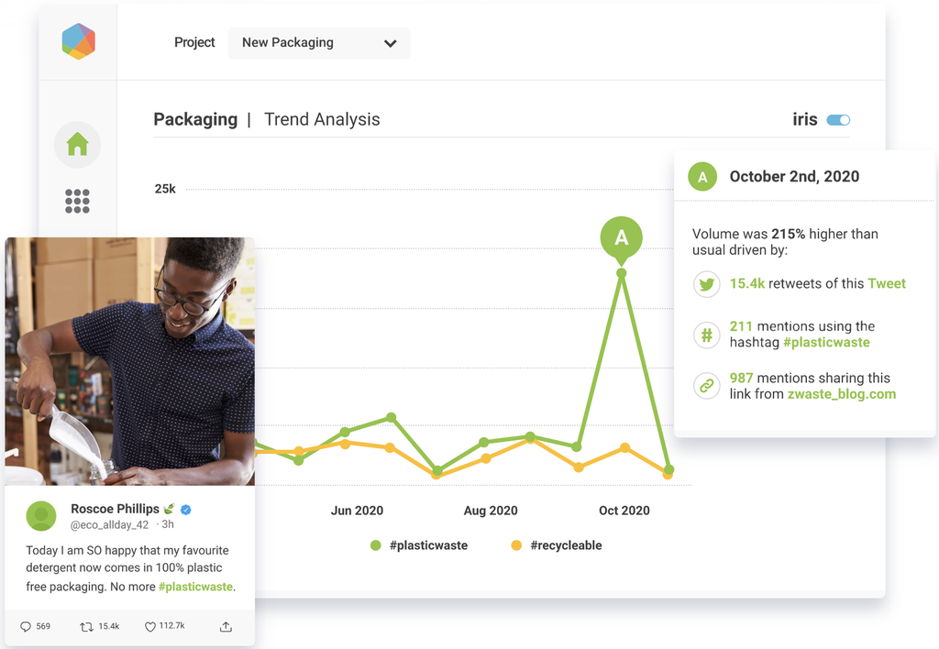The width and height of the screenshot is (939, 649).
Task: Open the Tweet link in popup
Action: point(886,283)
